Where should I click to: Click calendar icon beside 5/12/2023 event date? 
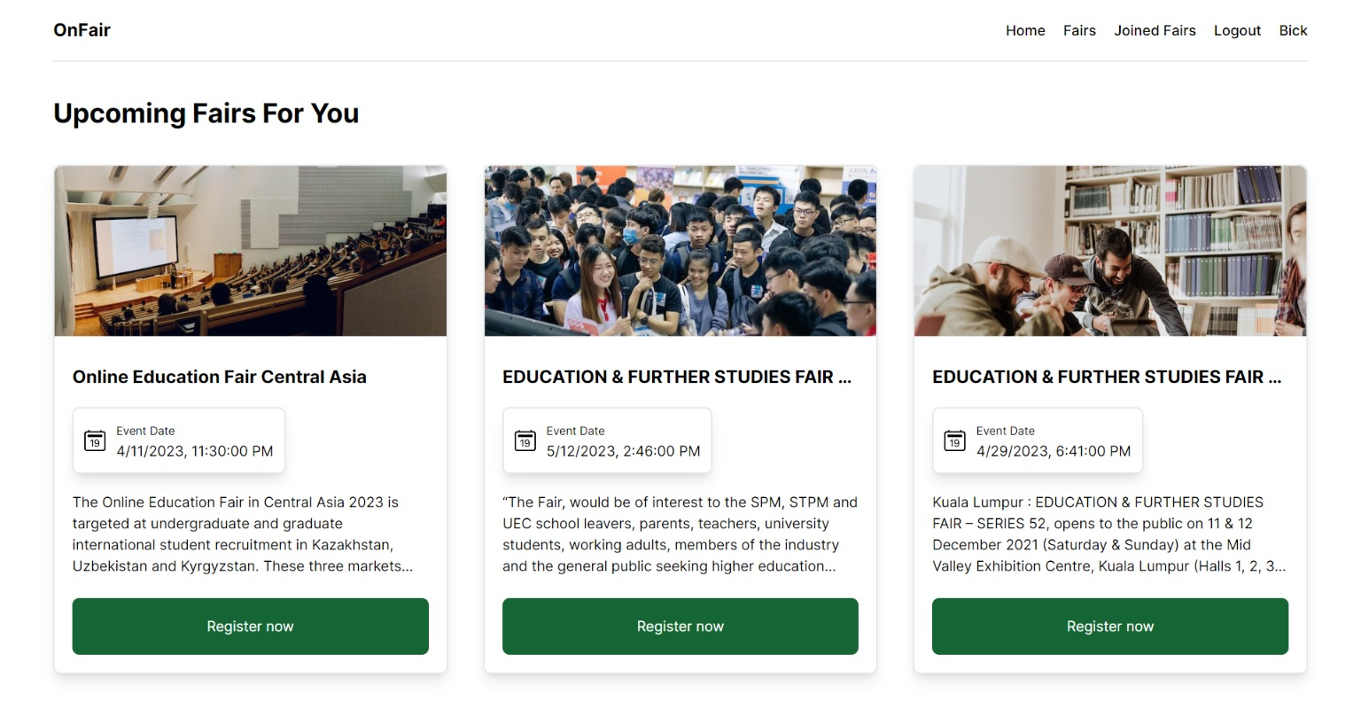click(525, 440)
